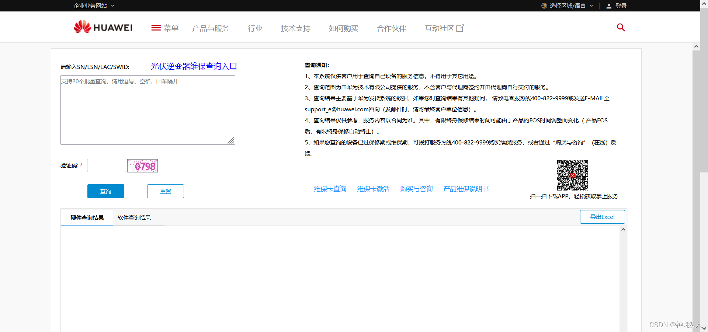
Task: Click the external link icon beside 互动社区
Action: point(461,28)
